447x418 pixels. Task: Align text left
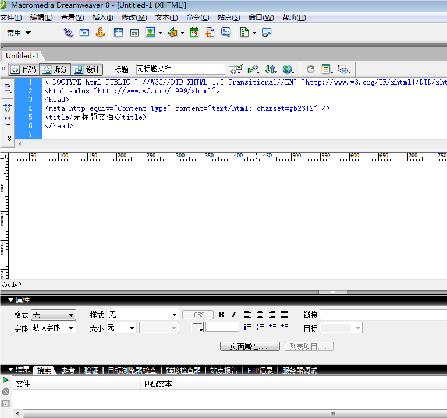click(247, 315)
